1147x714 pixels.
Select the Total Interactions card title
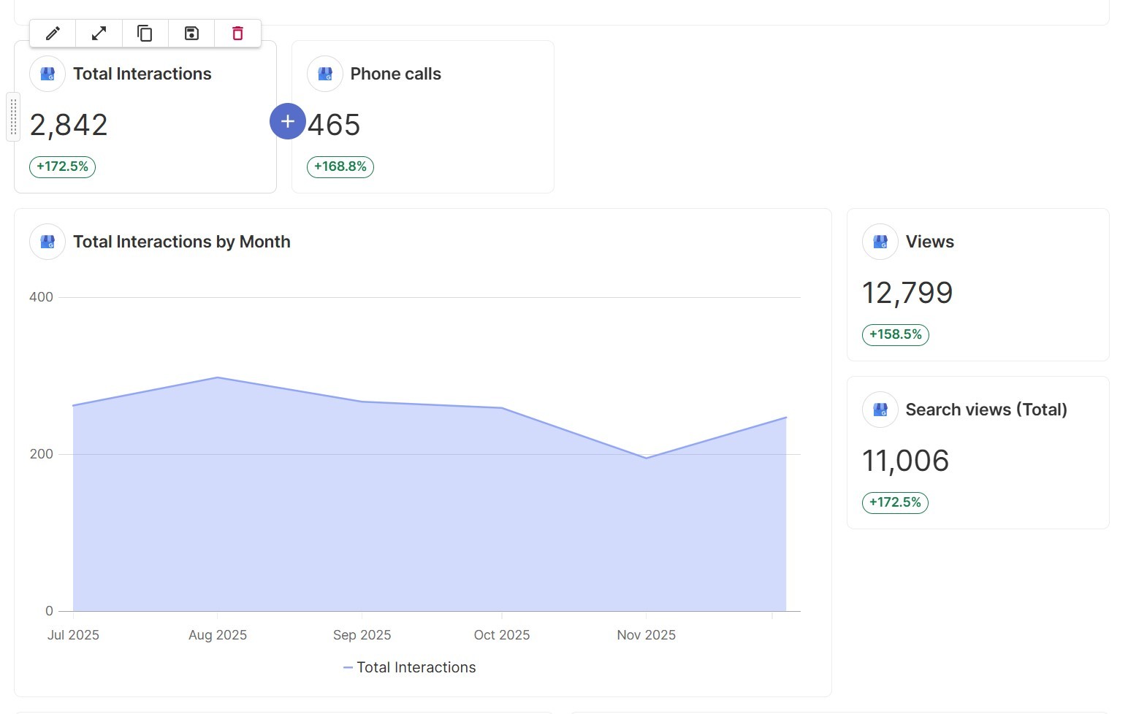click(142, 74)
